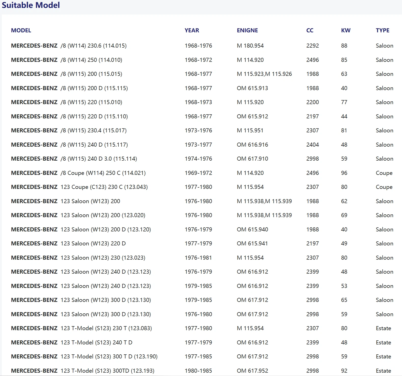Click year range '1974-1976'
Viewport: 402px width, 376px height.
click(198, 159)
